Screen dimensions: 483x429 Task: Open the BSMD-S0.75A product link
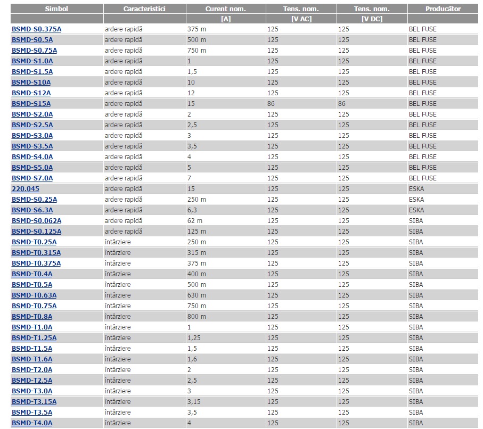[x=34, y=51]
